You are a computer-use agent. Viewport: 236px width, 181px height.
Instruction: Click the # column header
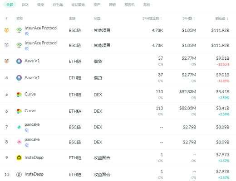[x=6, y=19]
